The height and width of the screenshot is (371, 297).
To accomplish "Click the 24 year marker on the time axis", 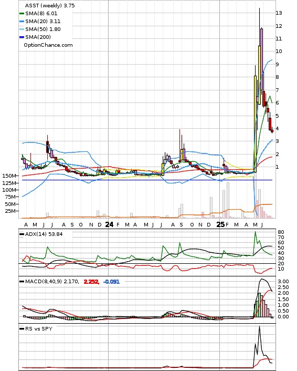I will 109,224.
